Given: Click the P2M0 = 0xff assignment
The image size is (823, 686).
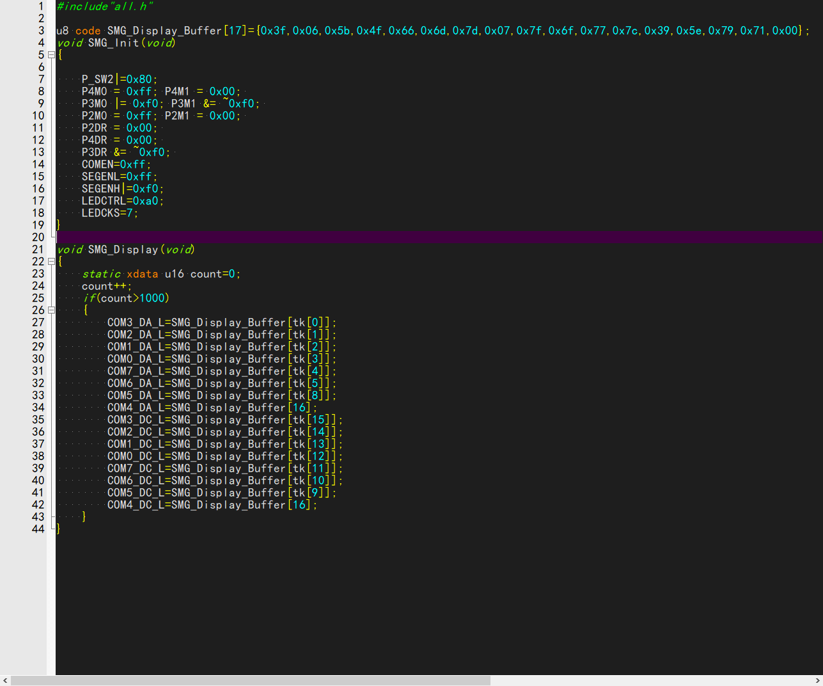Looking at the screenshot, I should tap(119, 116).
